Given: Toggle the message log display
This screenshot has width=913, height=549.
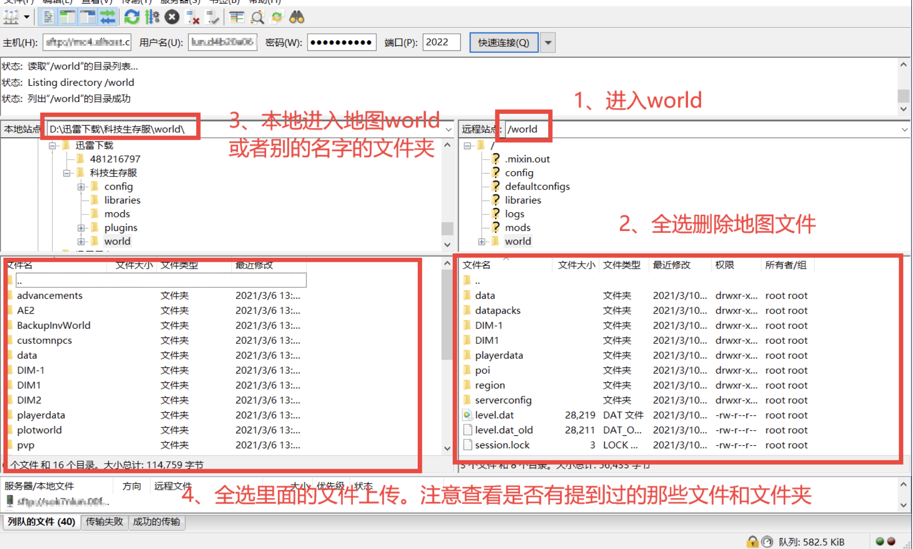Looking at the screenshot, I should click(x=48, y=17).
